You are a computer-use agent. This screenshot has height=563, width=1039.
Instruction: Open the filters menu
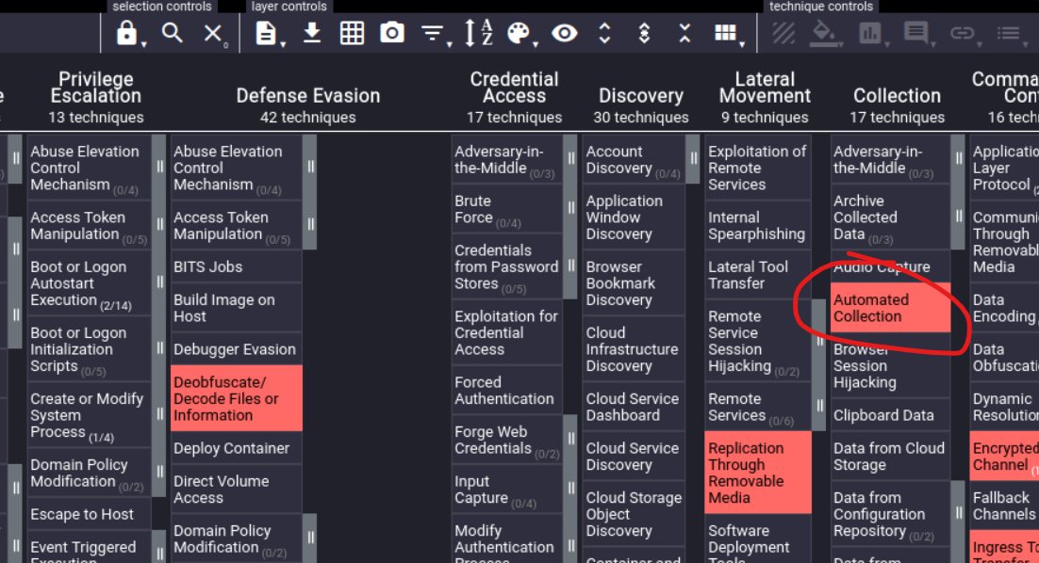(x=433, y=32)
